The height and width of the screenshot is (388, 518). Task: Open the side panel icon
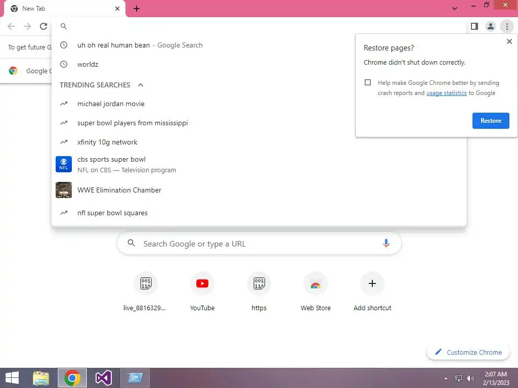click(474, 26)
